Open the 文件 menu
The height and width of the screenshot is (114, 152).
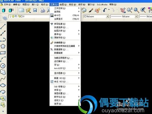click(x=7, y=5)
